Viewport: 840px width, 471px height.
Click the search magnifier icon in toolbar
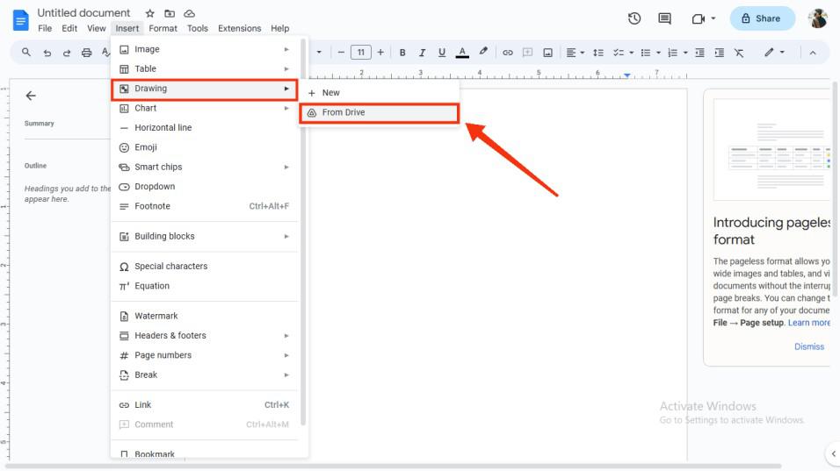(25, 53)
